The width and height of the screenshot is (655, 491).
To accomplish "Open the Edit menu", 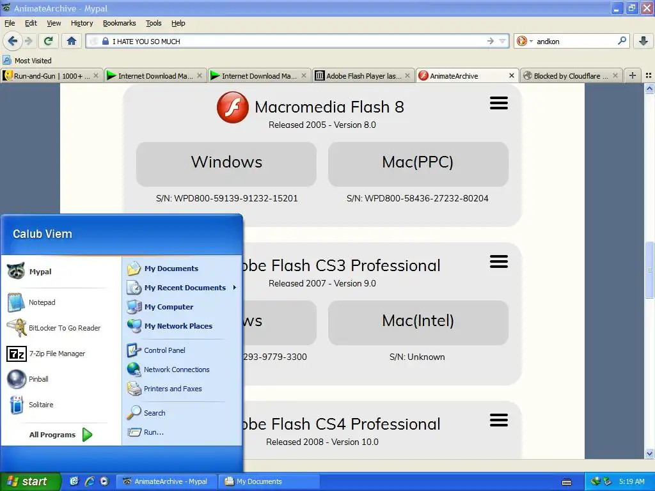I will click(x=31, y=23).
